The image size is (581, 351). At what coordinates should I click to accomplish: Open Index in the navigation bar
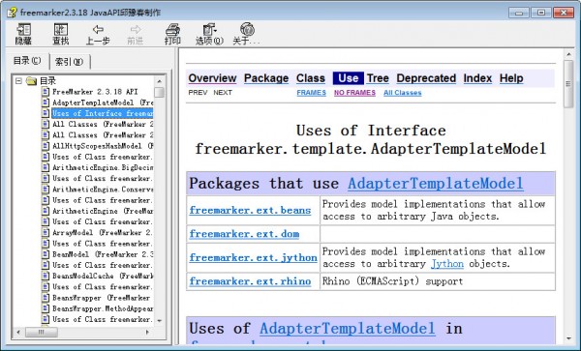click(477, 78)
